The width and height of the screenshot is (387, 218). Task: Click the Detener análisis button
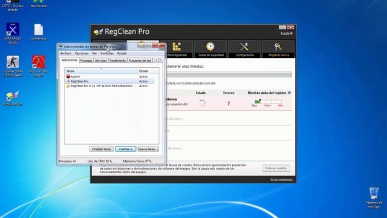pos(276,168)
